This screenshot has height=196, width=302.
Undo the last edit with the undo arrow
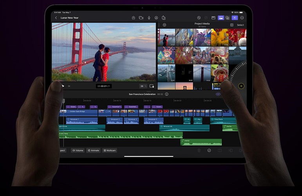tap(199, 18)
